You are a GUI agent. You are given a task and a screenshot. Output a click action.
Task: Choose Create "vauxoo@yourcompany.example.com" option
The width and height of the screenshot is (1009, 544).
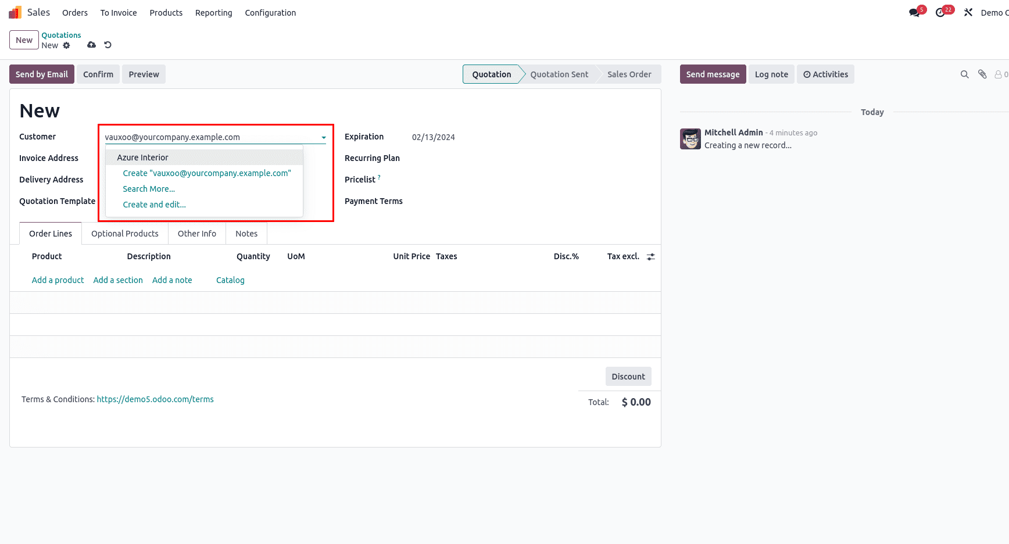[207, 173]
